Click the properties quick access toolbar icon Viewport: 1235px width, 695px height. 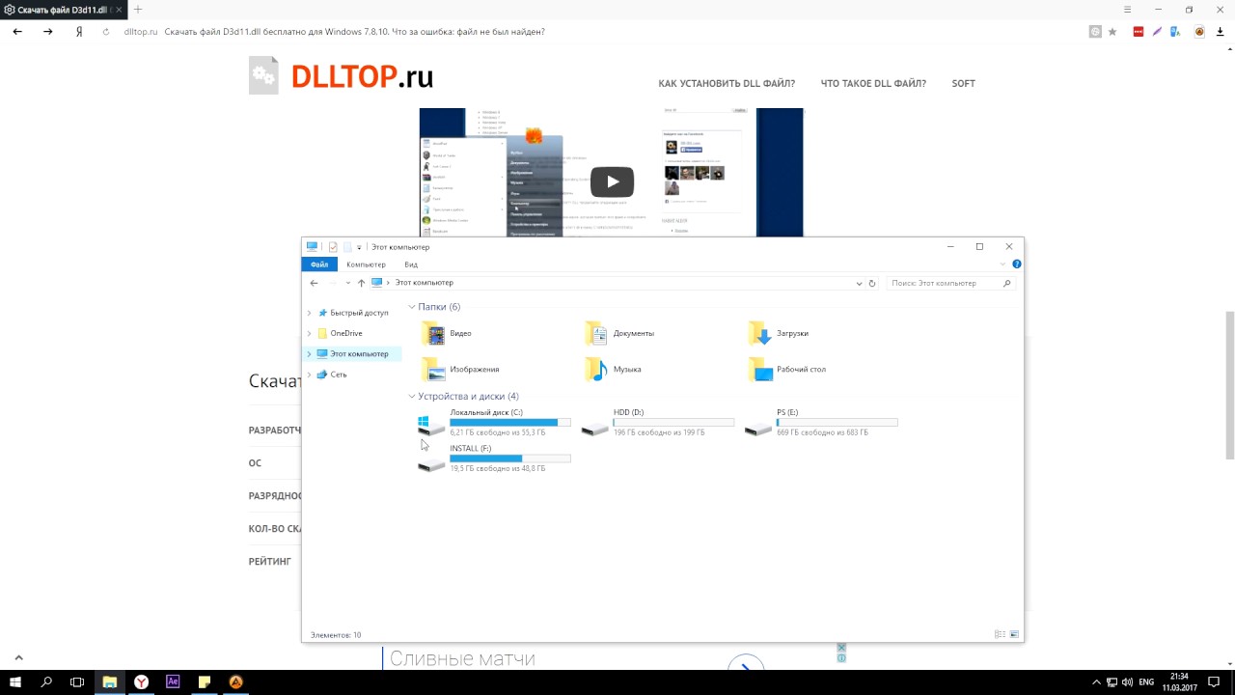pyautogui.click(x=333, y=247)
